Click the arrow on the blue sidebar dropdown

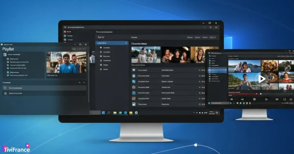pos(126,43)
